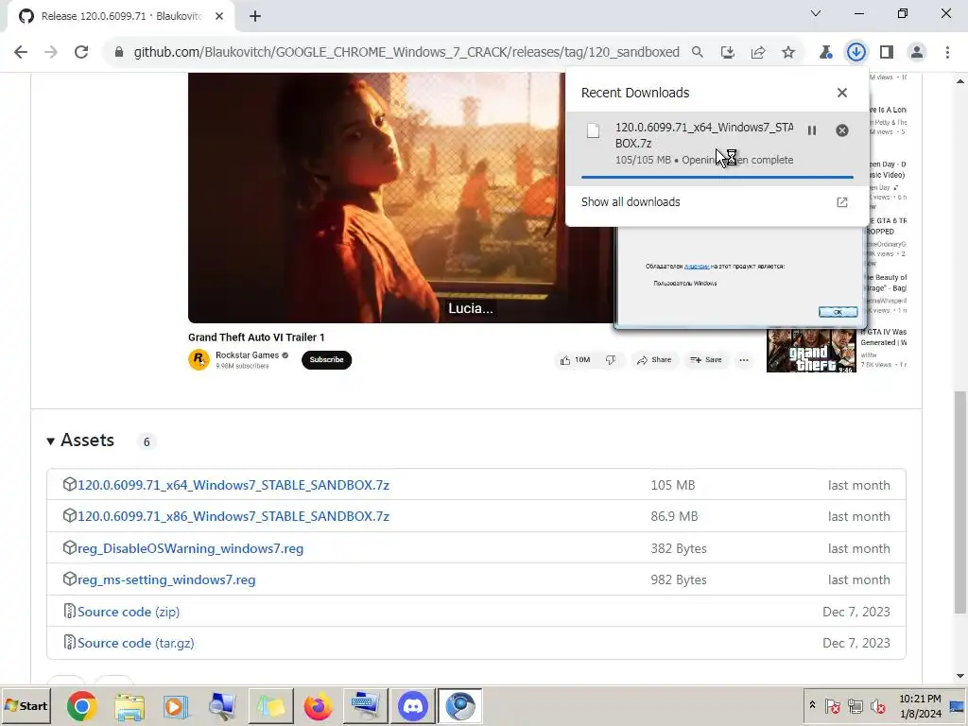This screenshot has width=968, height=726.
Task: Open the profile avatar menu
Action: (917, 53)
